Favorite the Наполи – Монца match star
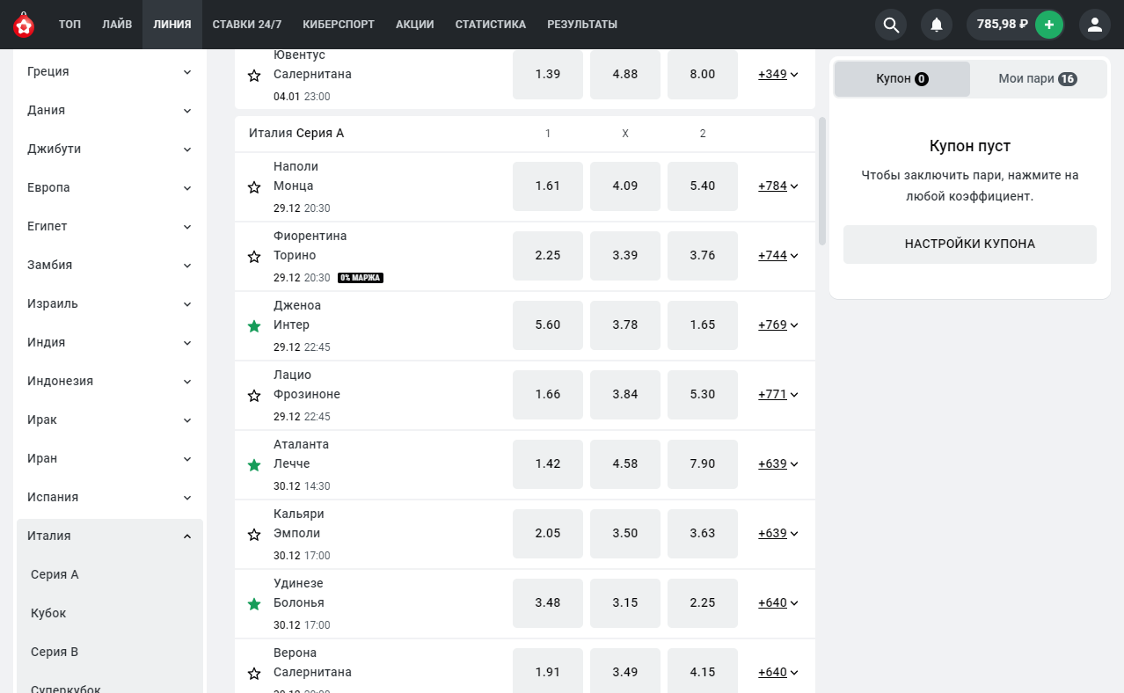 [x=254, y=187]
